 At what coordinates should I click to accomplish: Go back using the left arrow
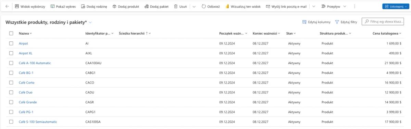[7, 7]
